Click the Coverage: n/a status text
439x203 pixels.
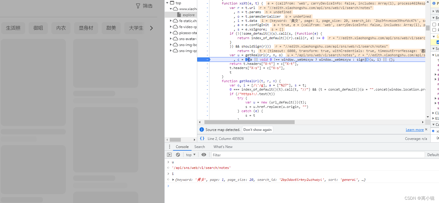click(416, 139)
